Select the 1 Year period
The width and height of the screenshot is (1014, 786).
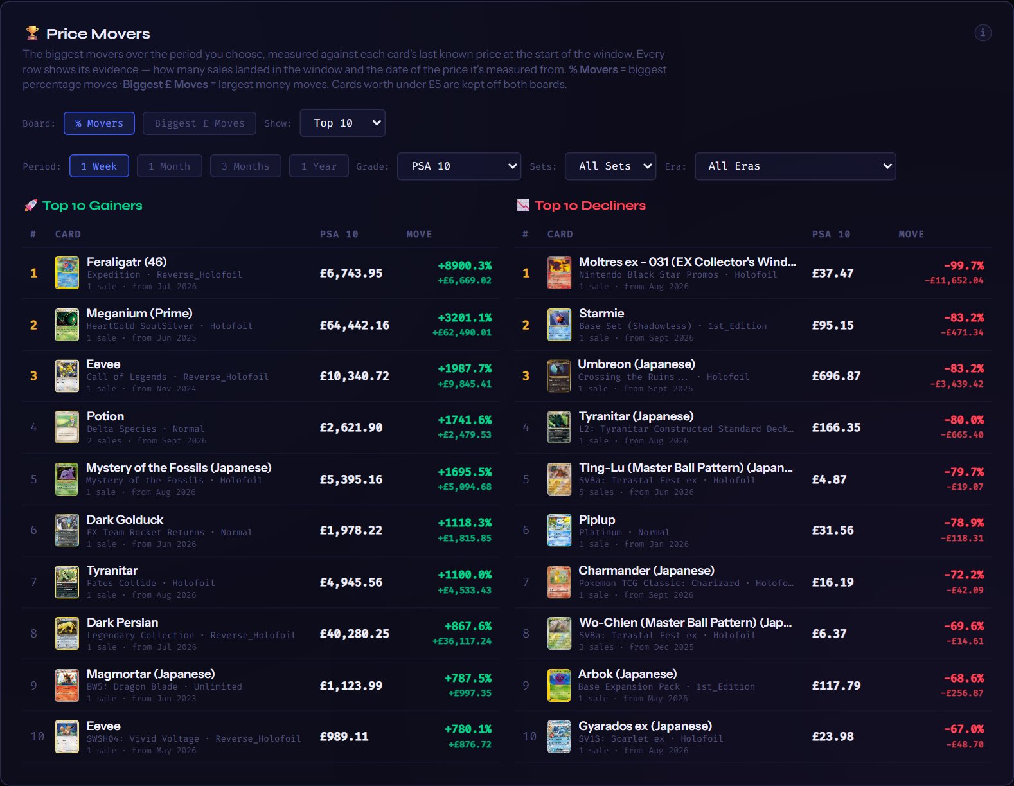319,166
